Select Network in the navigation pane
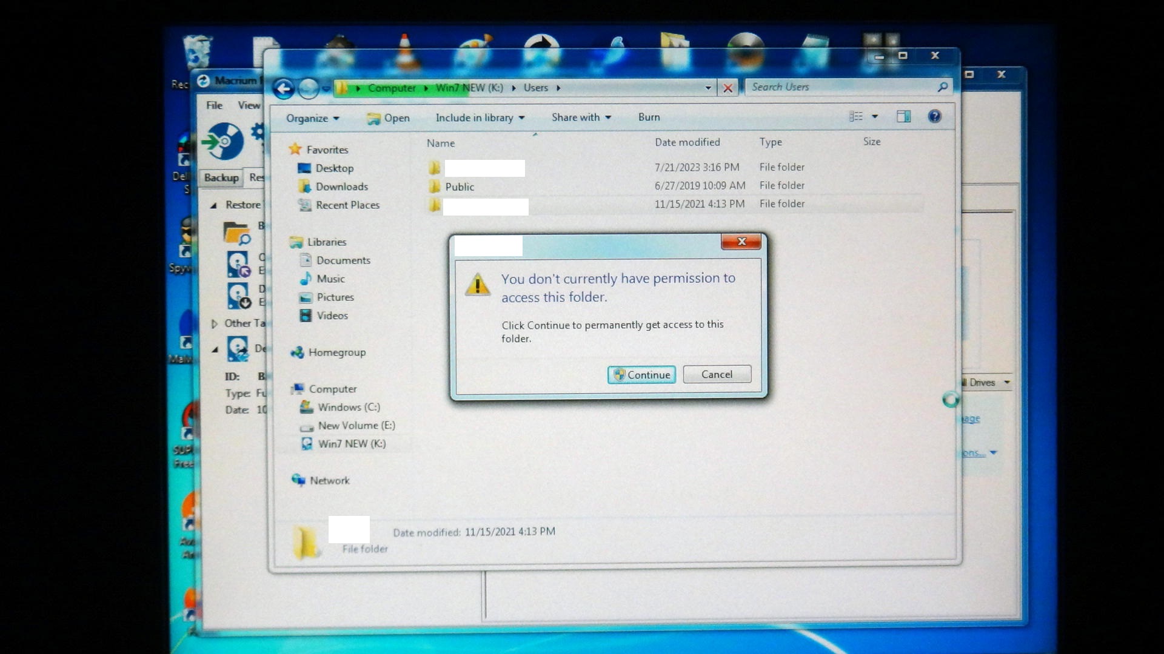 pyautogui.click(x=329, y=481)
